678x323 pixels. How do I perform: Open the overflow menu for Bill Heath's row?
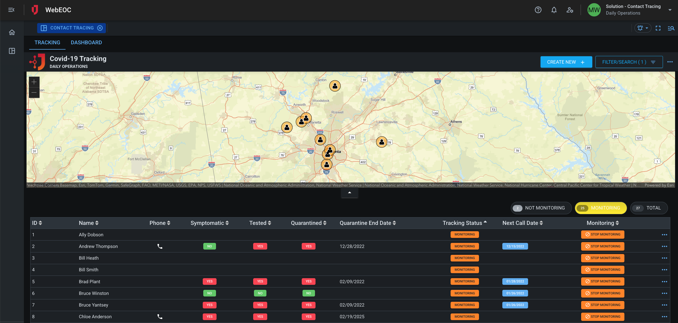coord(665,258)
